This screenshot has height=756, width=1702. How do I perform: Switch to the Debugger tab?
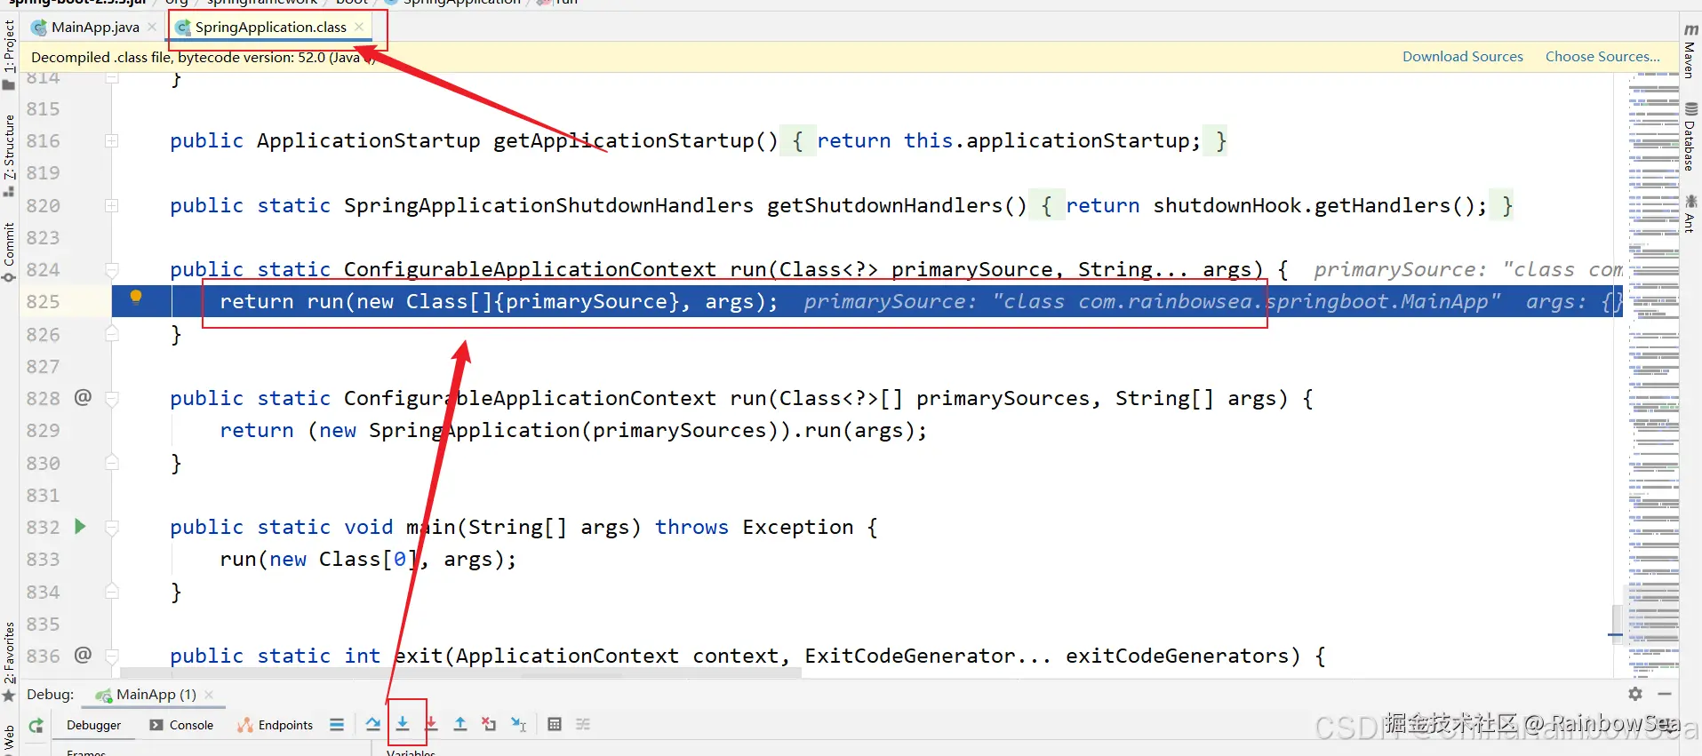[x=93, y=725]
